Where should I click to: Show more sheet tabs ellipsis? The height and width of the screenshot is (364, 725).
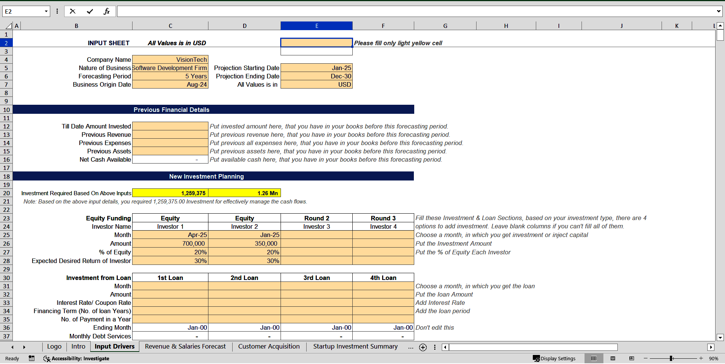tap(410, 347)
